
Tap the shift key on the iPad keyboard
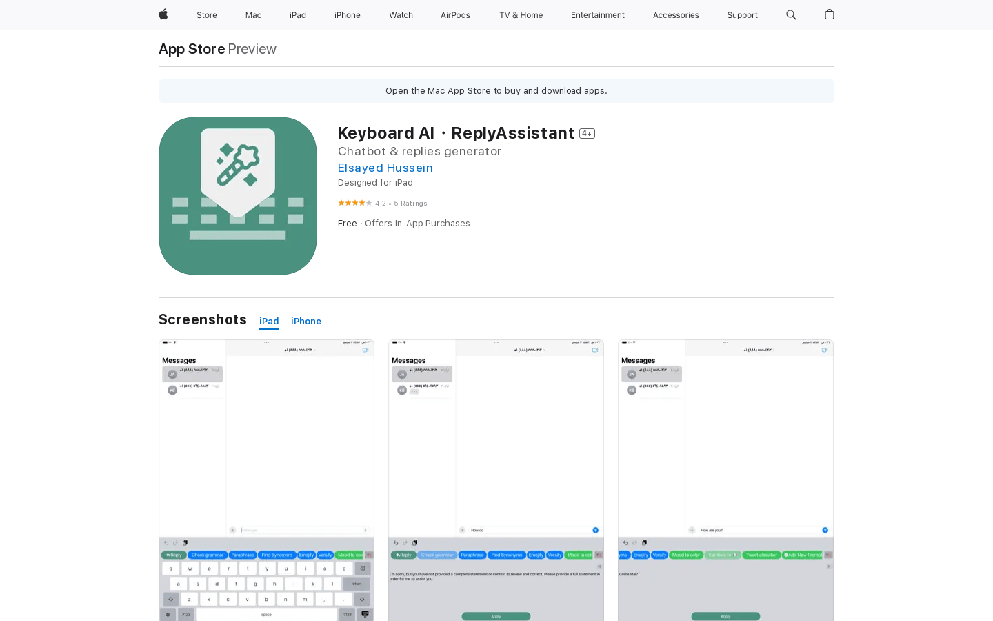click(x=170, y=599)
